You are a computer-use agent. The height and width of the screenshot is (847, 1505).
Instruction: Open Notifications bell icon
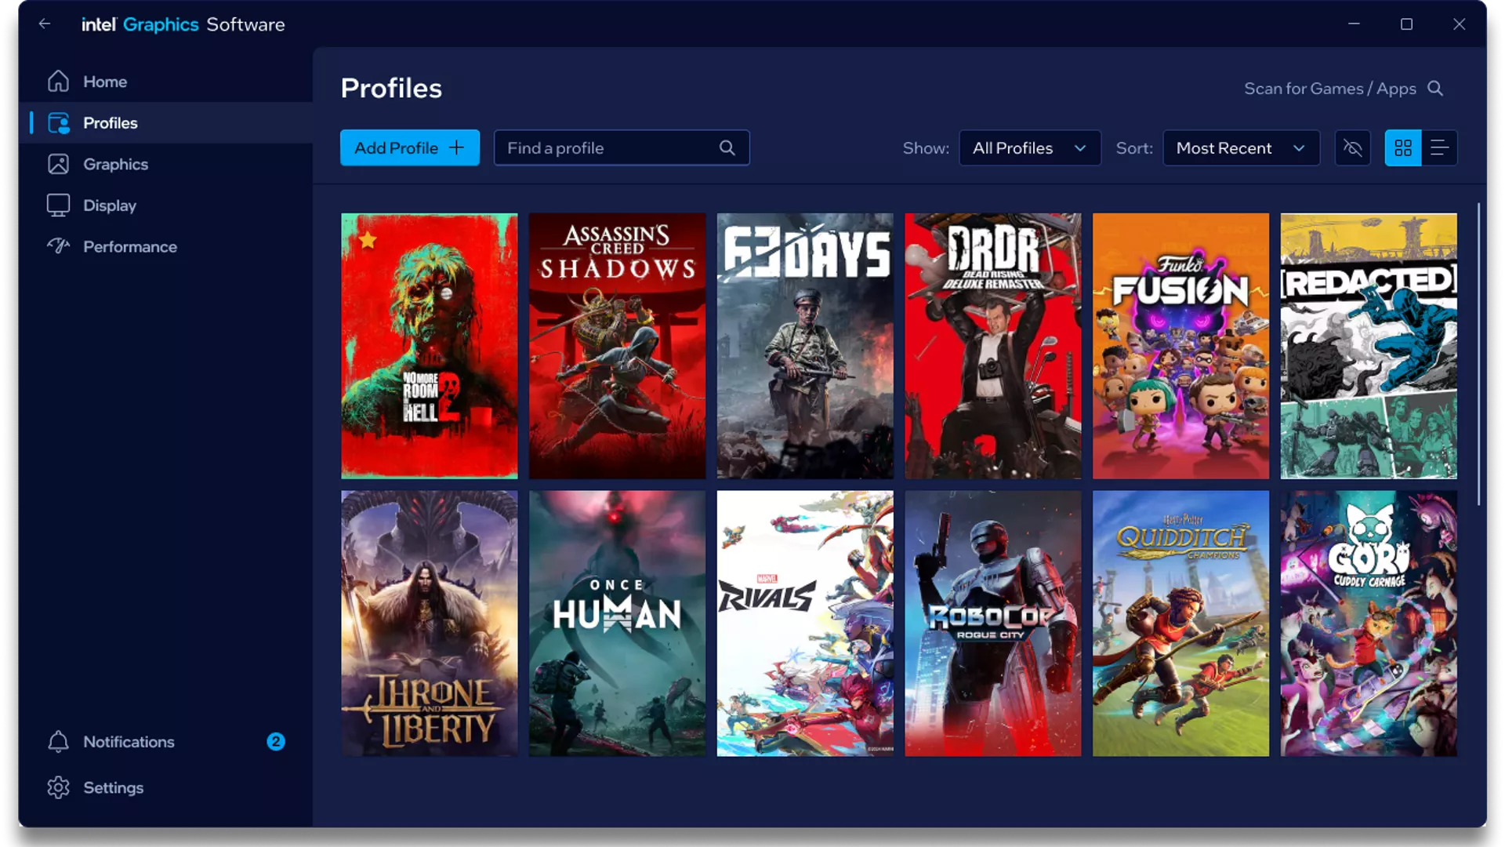[58, 742]
